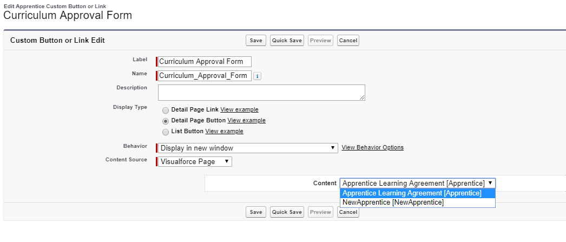The height and width of the screenshot is (242, 566).
Task: Click into the Label text field
Action: click(x=205, y=62)
